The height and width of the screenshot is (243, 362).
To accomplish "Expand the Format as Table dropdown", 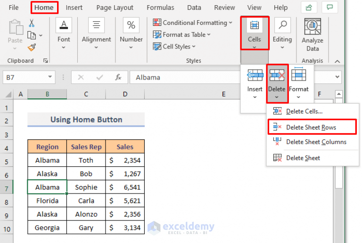I will pos(209,34).
